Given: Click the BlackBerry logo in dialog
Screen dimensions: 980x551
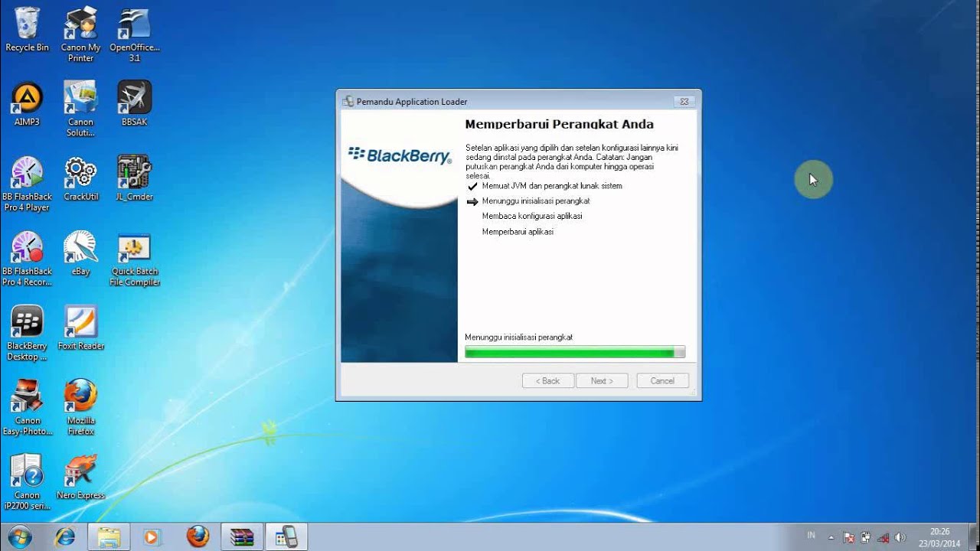Looking at the screenshot, I should click(x=400, y=155).
